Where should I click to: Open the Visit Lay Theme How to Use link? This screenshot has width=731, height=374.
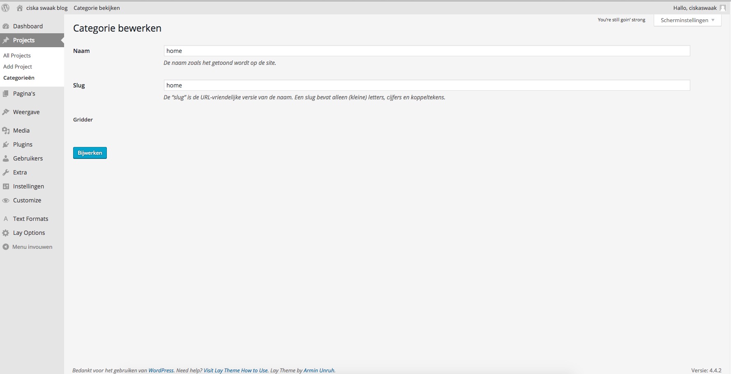pos(235,370)
